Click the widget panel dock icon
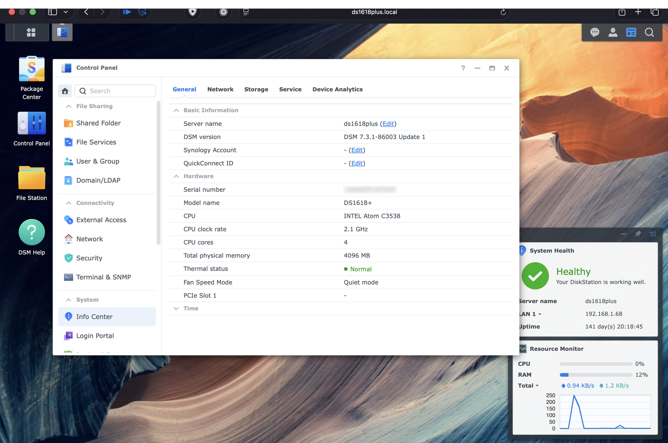 653,234
